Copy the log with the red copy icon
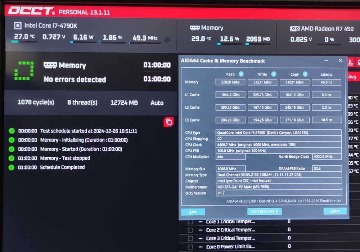The height and width of the screenshot is (252, 360). 168,122
